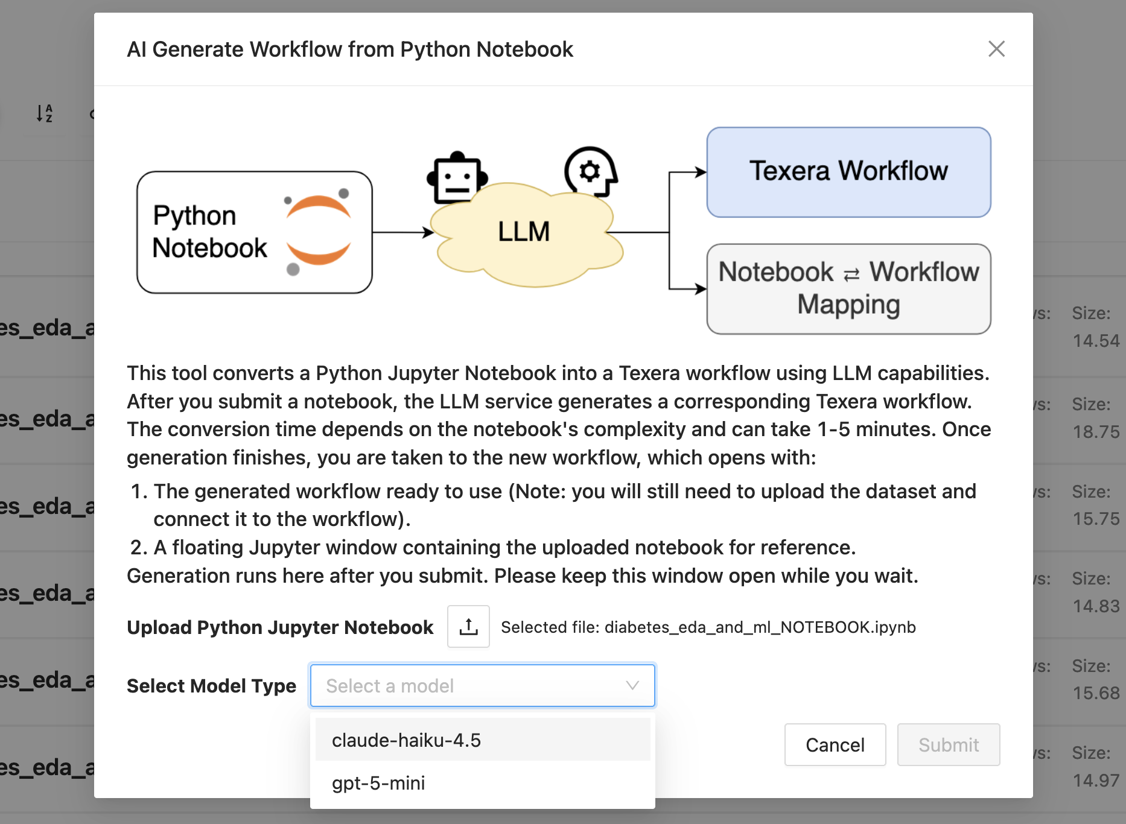The image size is (1126, 824).
Task: Click the 'Select Model Type' label
Action: [211, 686]
